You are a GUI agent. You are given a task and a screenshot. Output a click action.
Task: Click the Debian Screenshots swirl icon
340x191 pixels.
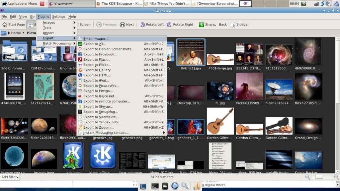[80, 49]
